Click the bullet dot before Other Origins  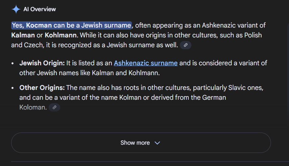(12, 88)
